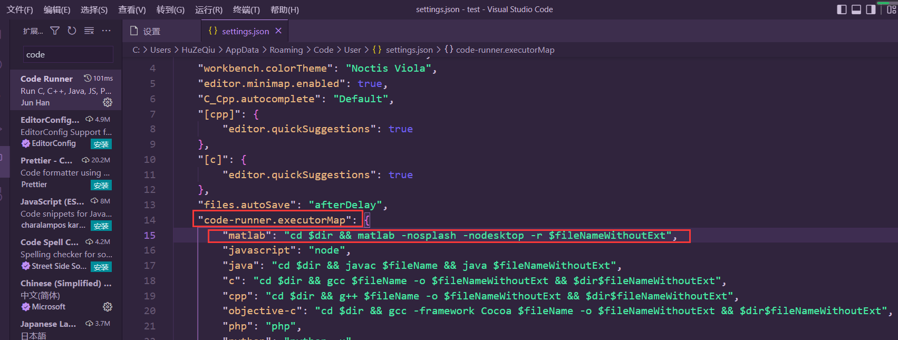The height and width of the screenshot is (340, 898).
Task: Close the settings.json tab
Action: pos(278,31)
